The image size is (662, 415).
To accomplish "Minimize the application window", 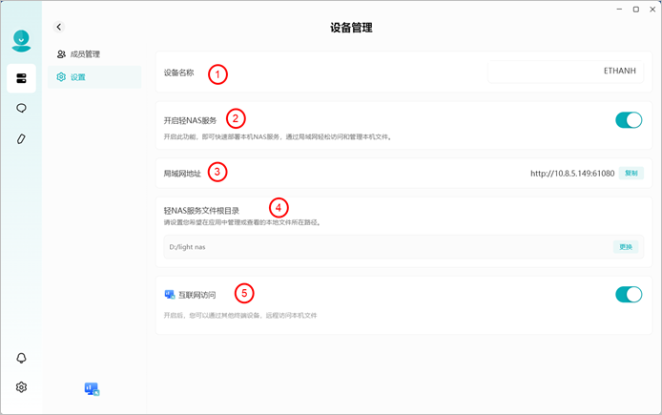I will [x=619, y=10].
